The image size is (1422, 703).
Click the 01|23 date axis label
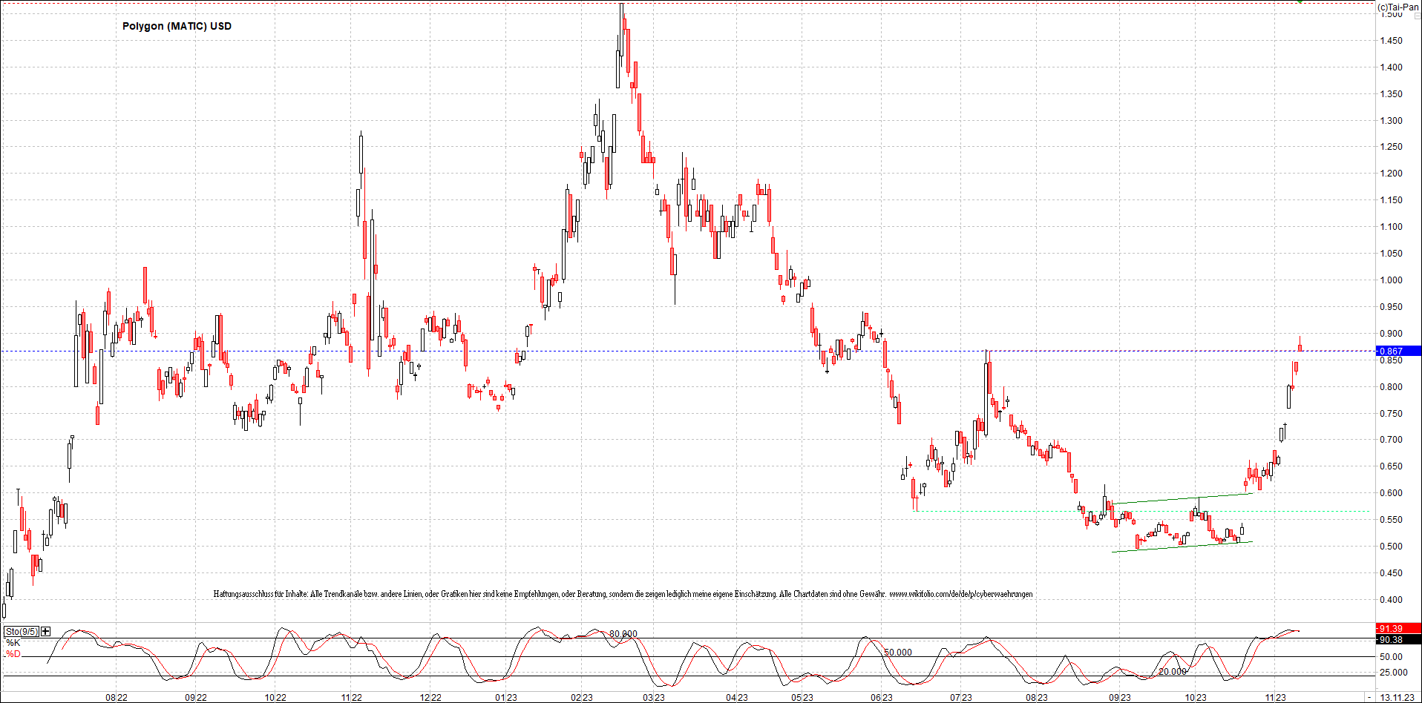click(x=506, y=697)
